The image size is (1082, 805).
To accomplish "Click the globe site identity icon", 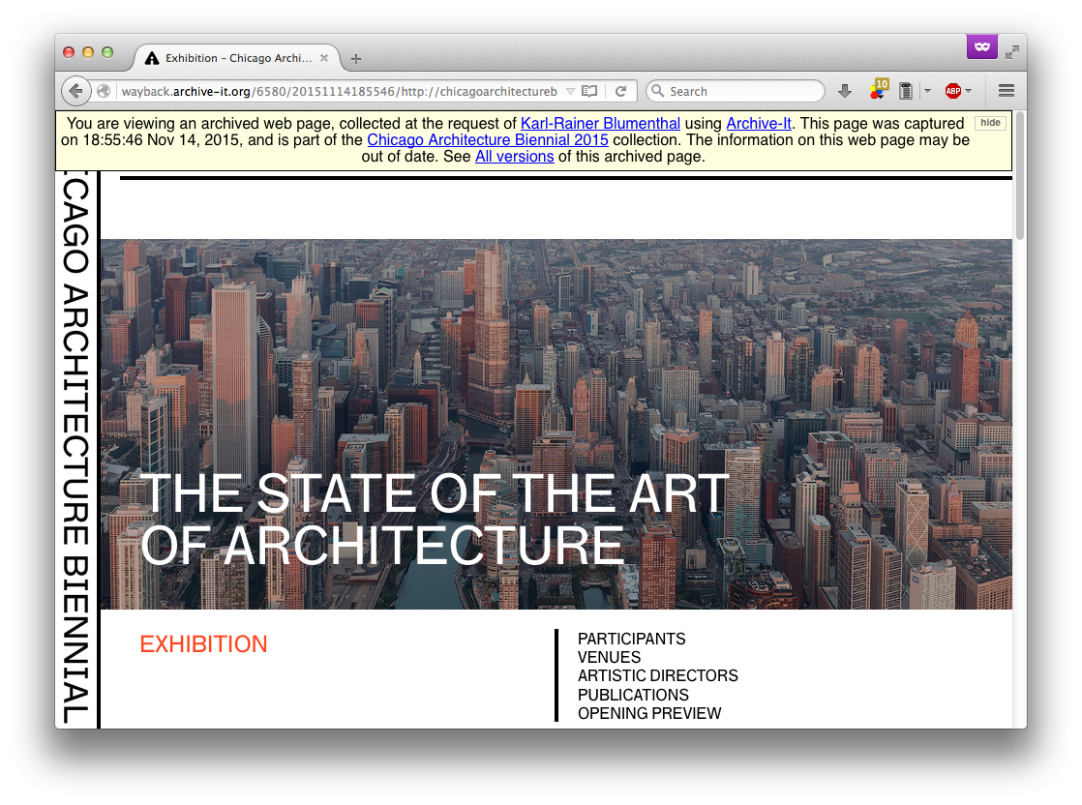I will (104, 91).
